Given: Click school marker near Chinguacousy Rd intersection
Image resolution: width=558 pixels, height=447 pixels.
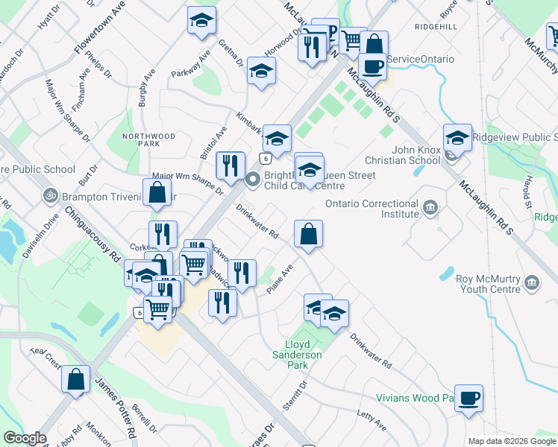Looking at the screenshot, I should click(146, 278).
